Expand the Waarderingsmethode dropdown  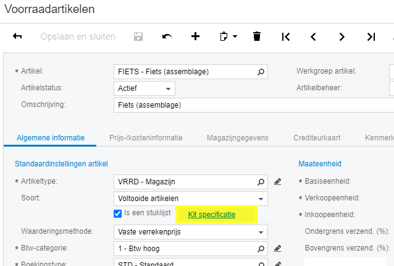[262, 232]
